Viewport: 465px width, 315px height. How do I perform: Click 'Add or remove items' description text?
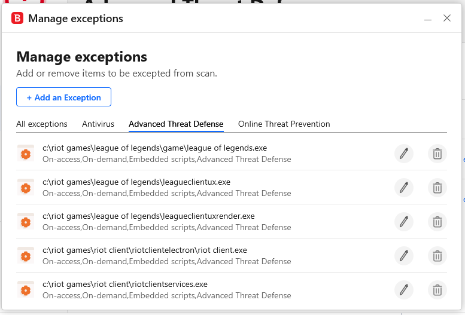tap(117, 74)
